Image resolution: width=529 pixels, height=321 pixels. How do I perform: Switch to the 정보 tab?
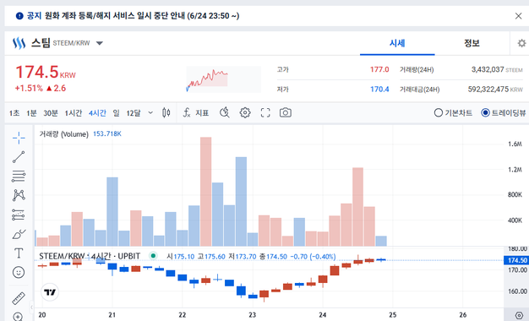pyautogui.click(x=472, y=43)
